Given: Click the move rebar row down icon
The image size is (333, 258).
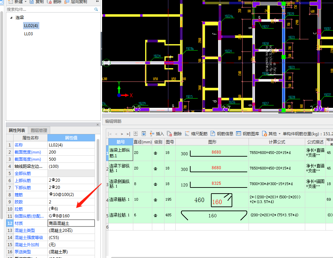Looking at the screenshot, I should (x=144, y=134).
